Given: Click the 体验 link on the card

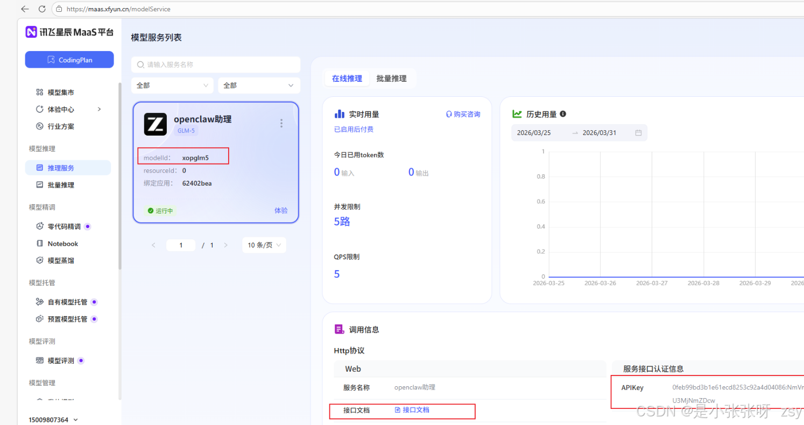Looking at the screenshot, I should (281, 210).
